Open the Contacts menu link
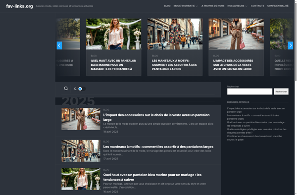 [x=257, y=6]
